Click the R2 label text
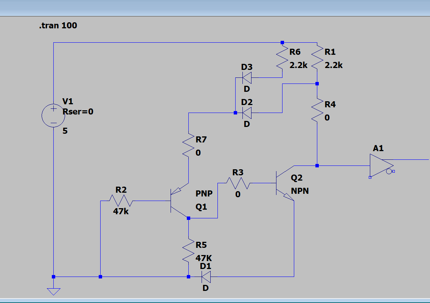430x303 pixels. pyautogui.click(x=121, y=190)
